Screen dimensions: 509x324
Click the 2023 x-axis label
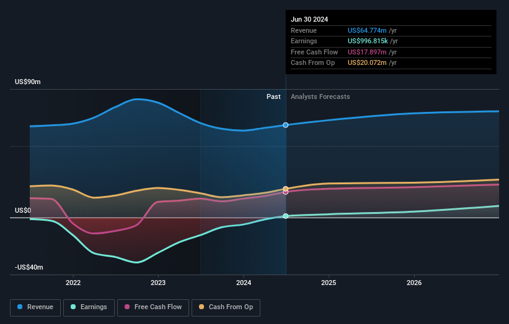pos(158,283)
